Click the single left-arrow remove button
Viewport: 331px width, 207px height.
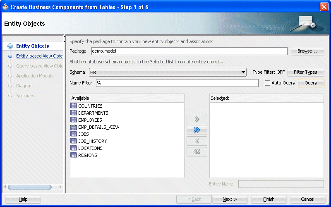[197, 141]
